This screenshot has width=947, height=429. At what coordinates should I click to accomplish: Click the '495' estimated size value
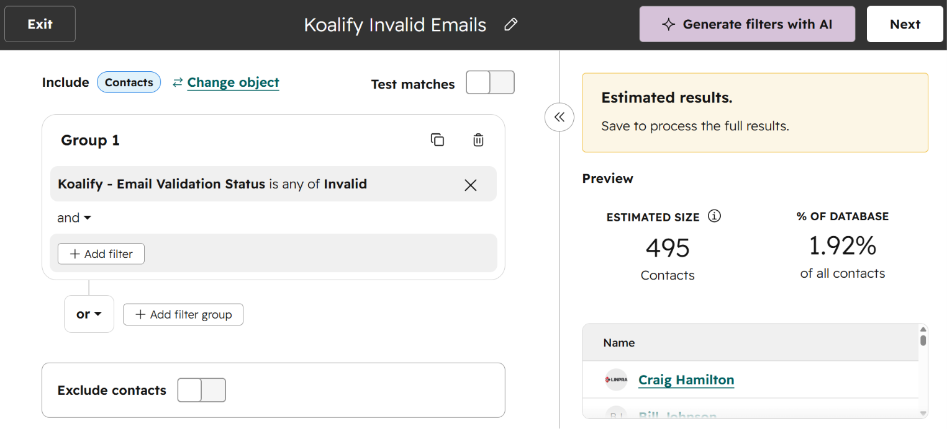(668, 248)
